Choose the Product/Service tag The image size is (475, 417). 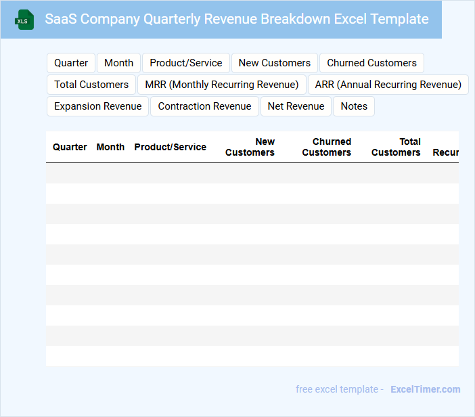(186, 63)
